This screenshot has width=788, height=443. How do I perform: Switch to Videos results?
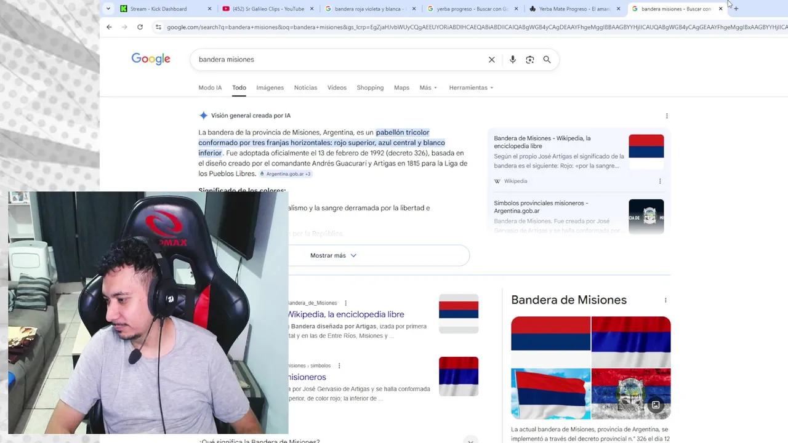(x=337, y=87)
